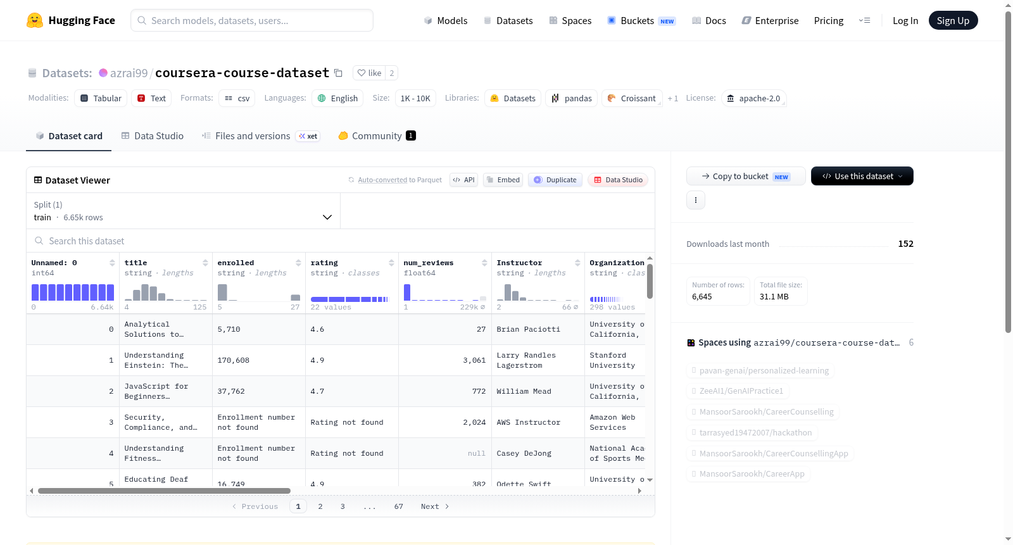Duplicate this dataset
This screenshot has height=545, width=1013.
[555, 180]
